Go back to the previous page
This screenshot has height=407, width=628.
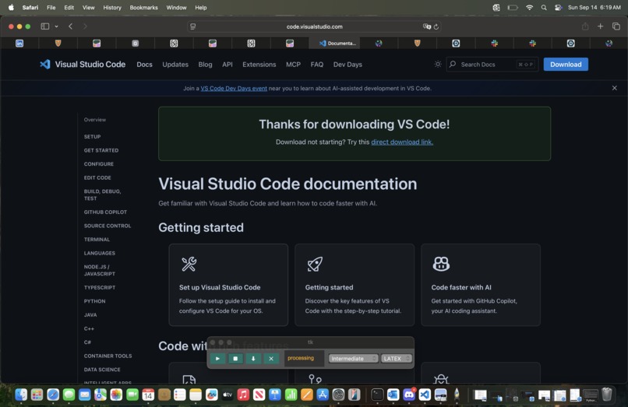70,26
